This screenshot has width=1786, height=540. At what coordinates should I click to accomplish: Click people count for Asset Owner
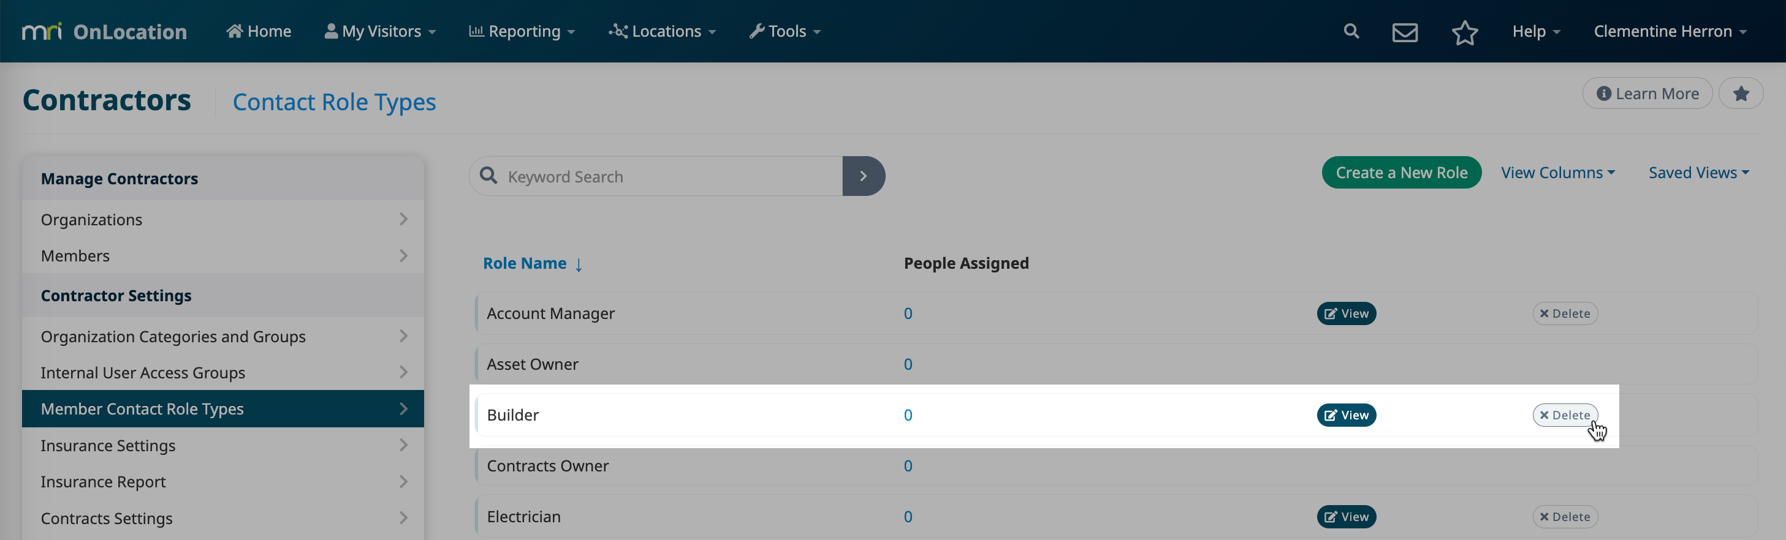tap(908, 364)
